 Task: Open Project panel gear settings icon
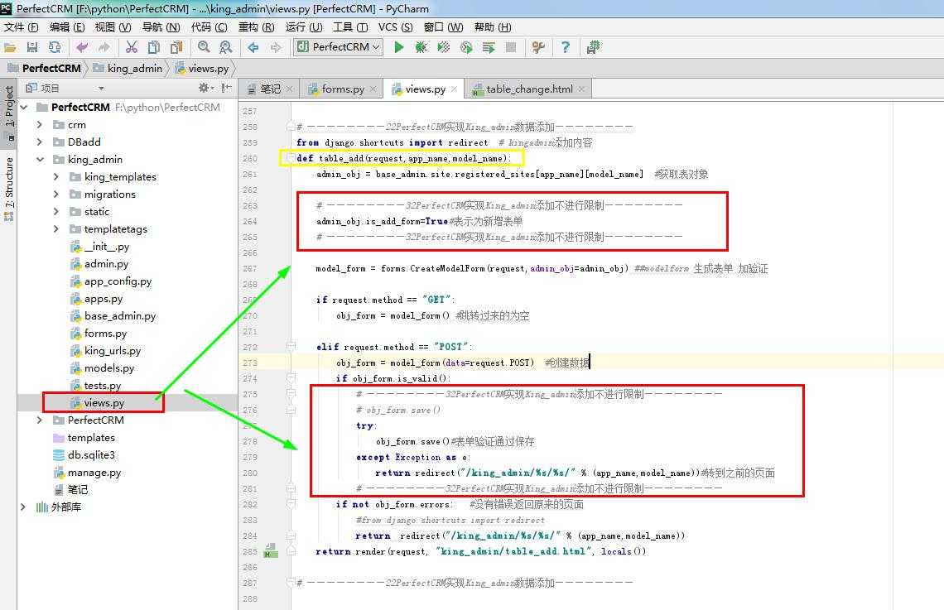pos(205,89)
